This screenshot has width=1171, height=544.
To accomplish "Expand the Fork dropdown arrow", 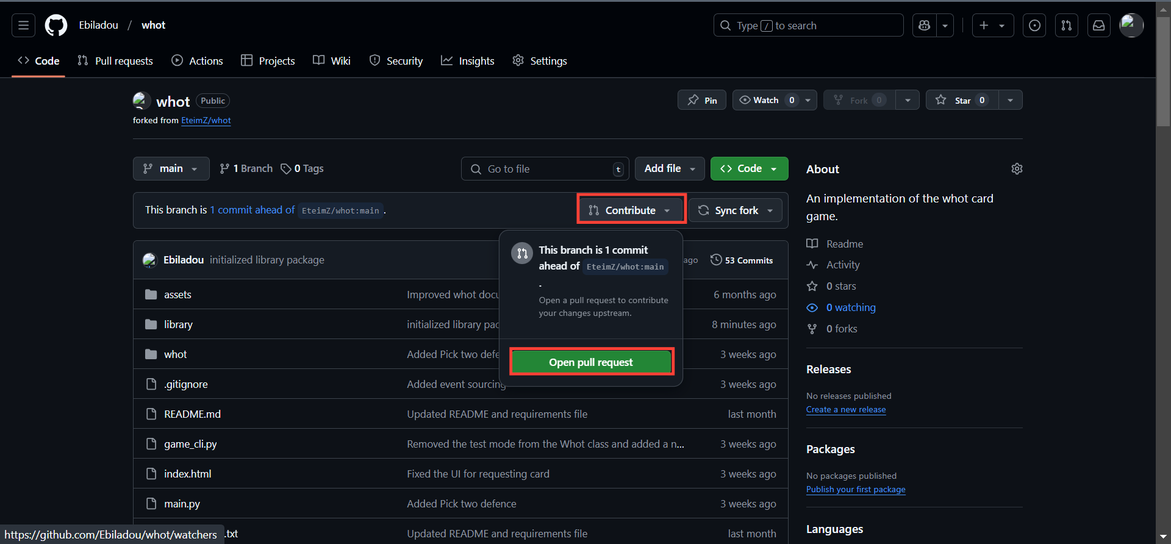I will click(908, 100).
